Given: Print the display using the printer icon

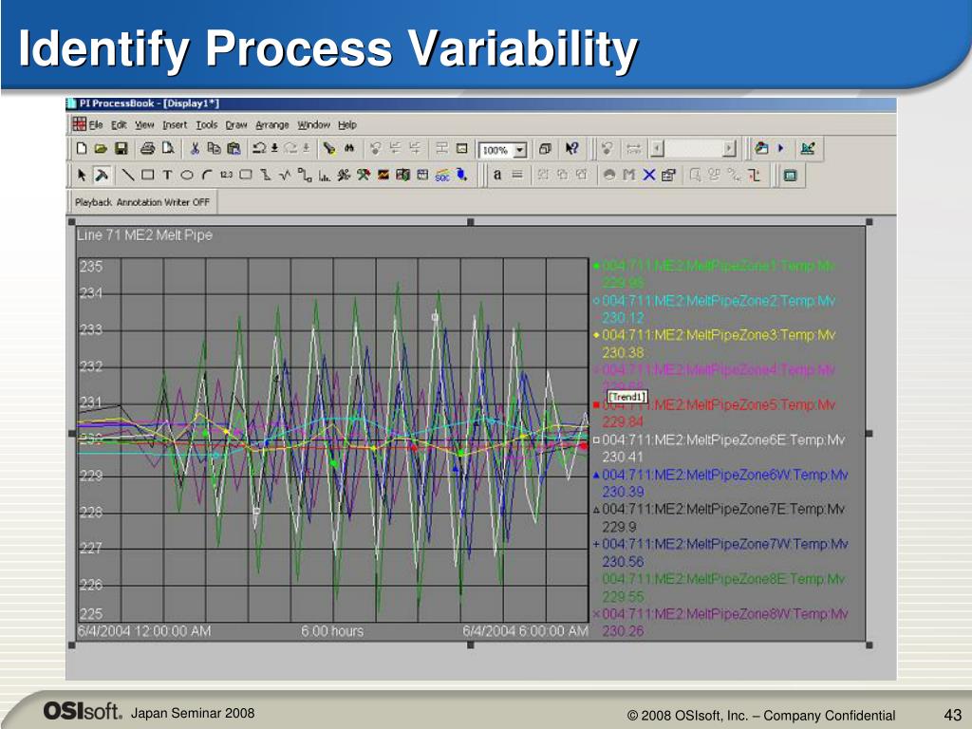Looking at the screenshot, I should 147,148.
